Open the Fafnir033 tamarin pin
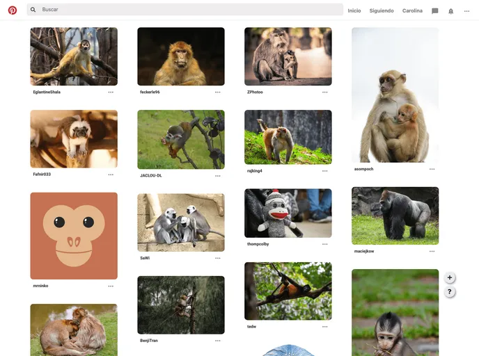The image size is (479, 356). coord(74,139)
